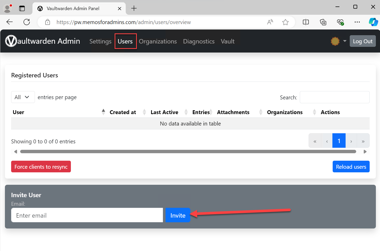Minimize the browser window
The image size is (380, 251).
pos(337,7)
